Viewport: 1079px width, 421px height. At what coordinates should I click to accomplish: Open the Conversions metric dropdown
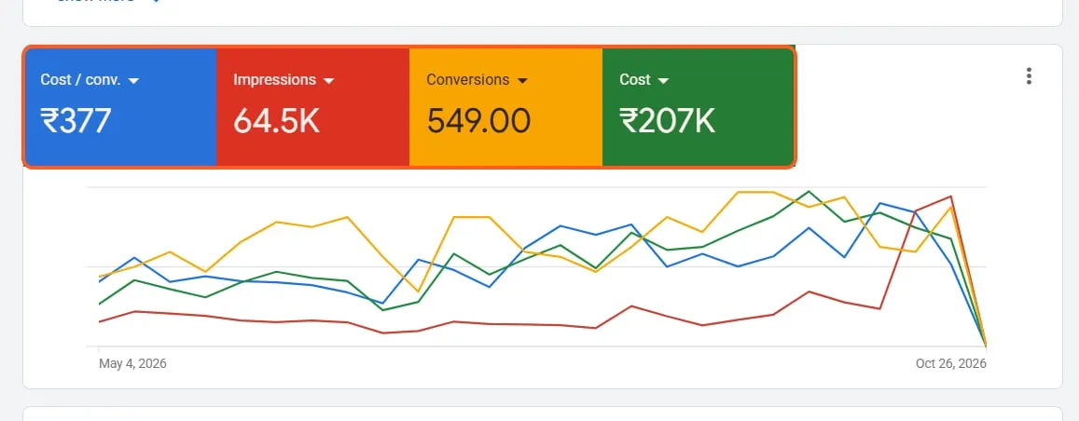pos(477,80)
